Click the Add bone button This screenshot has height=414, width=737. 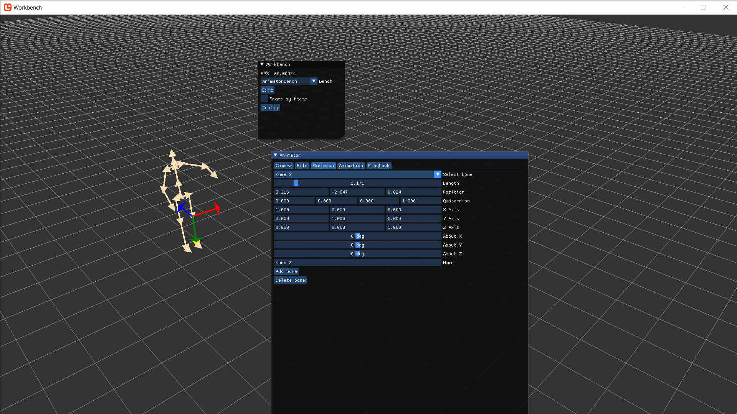pos(286,271)
